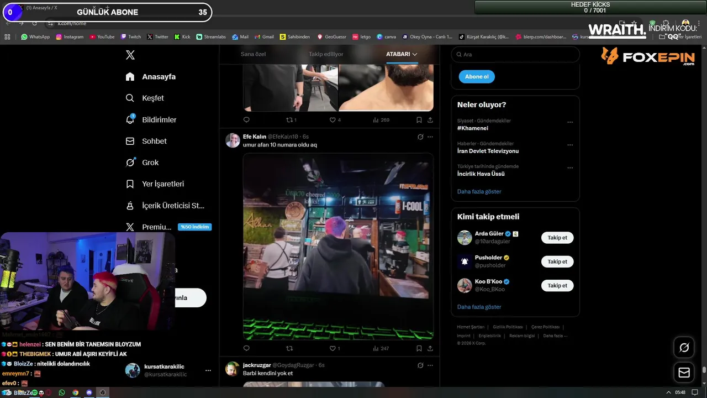Like Efe Kalın's tweet
Image resolution: width=707 pixels, height=398 pixels.
(335, 348)
